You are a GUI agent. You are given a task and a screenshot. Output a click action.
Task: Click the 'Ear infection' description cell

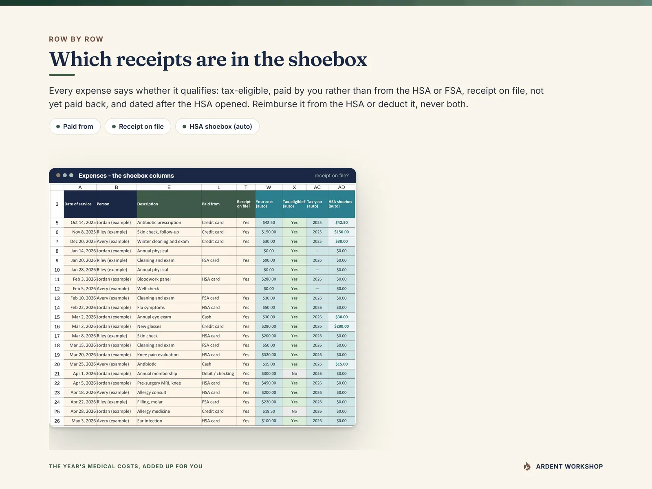coord(169,421)
